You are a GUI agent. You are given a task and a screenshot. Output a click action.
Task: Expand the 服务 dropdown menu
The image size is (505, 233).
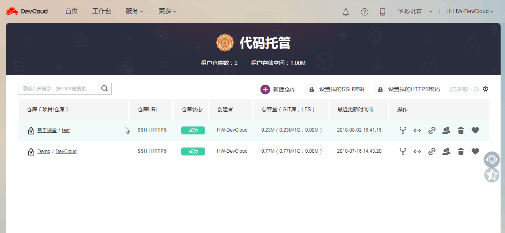click(x=134, y=11)
